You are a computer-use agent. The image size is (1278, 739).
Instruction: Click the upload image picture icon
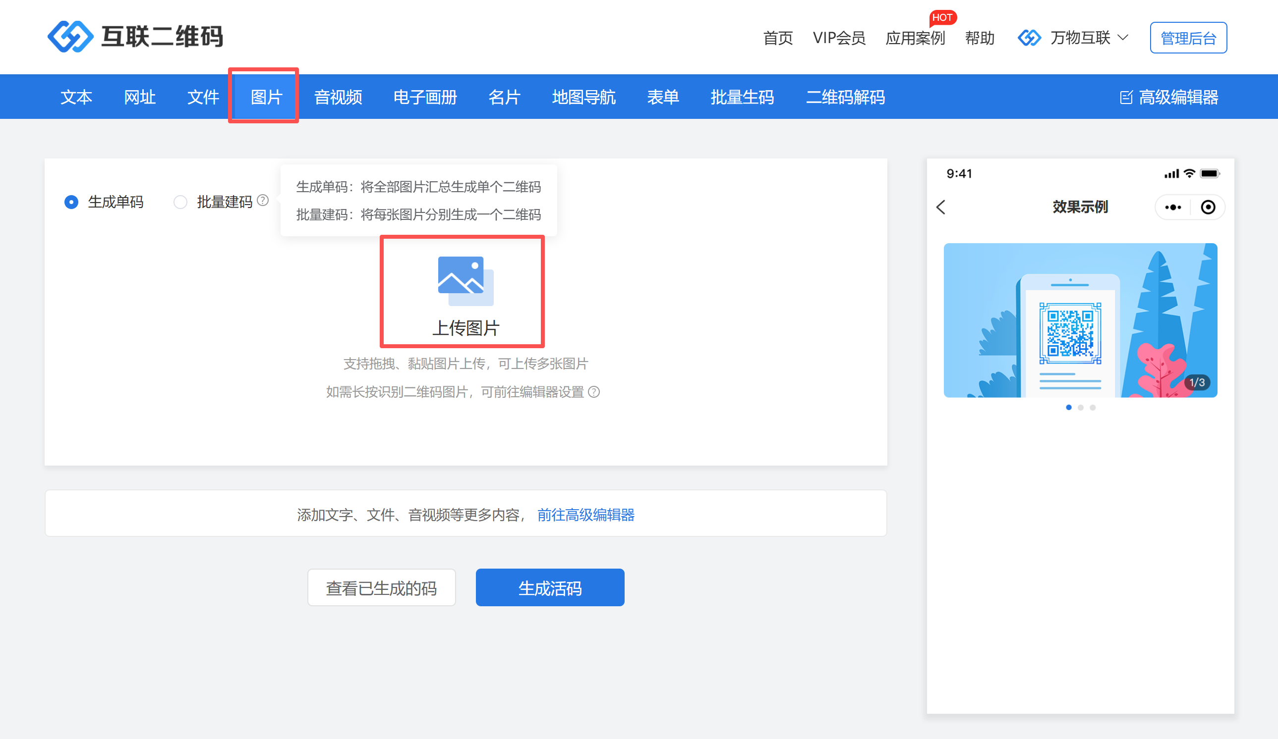pyautogui.click(x=465, y=281)
